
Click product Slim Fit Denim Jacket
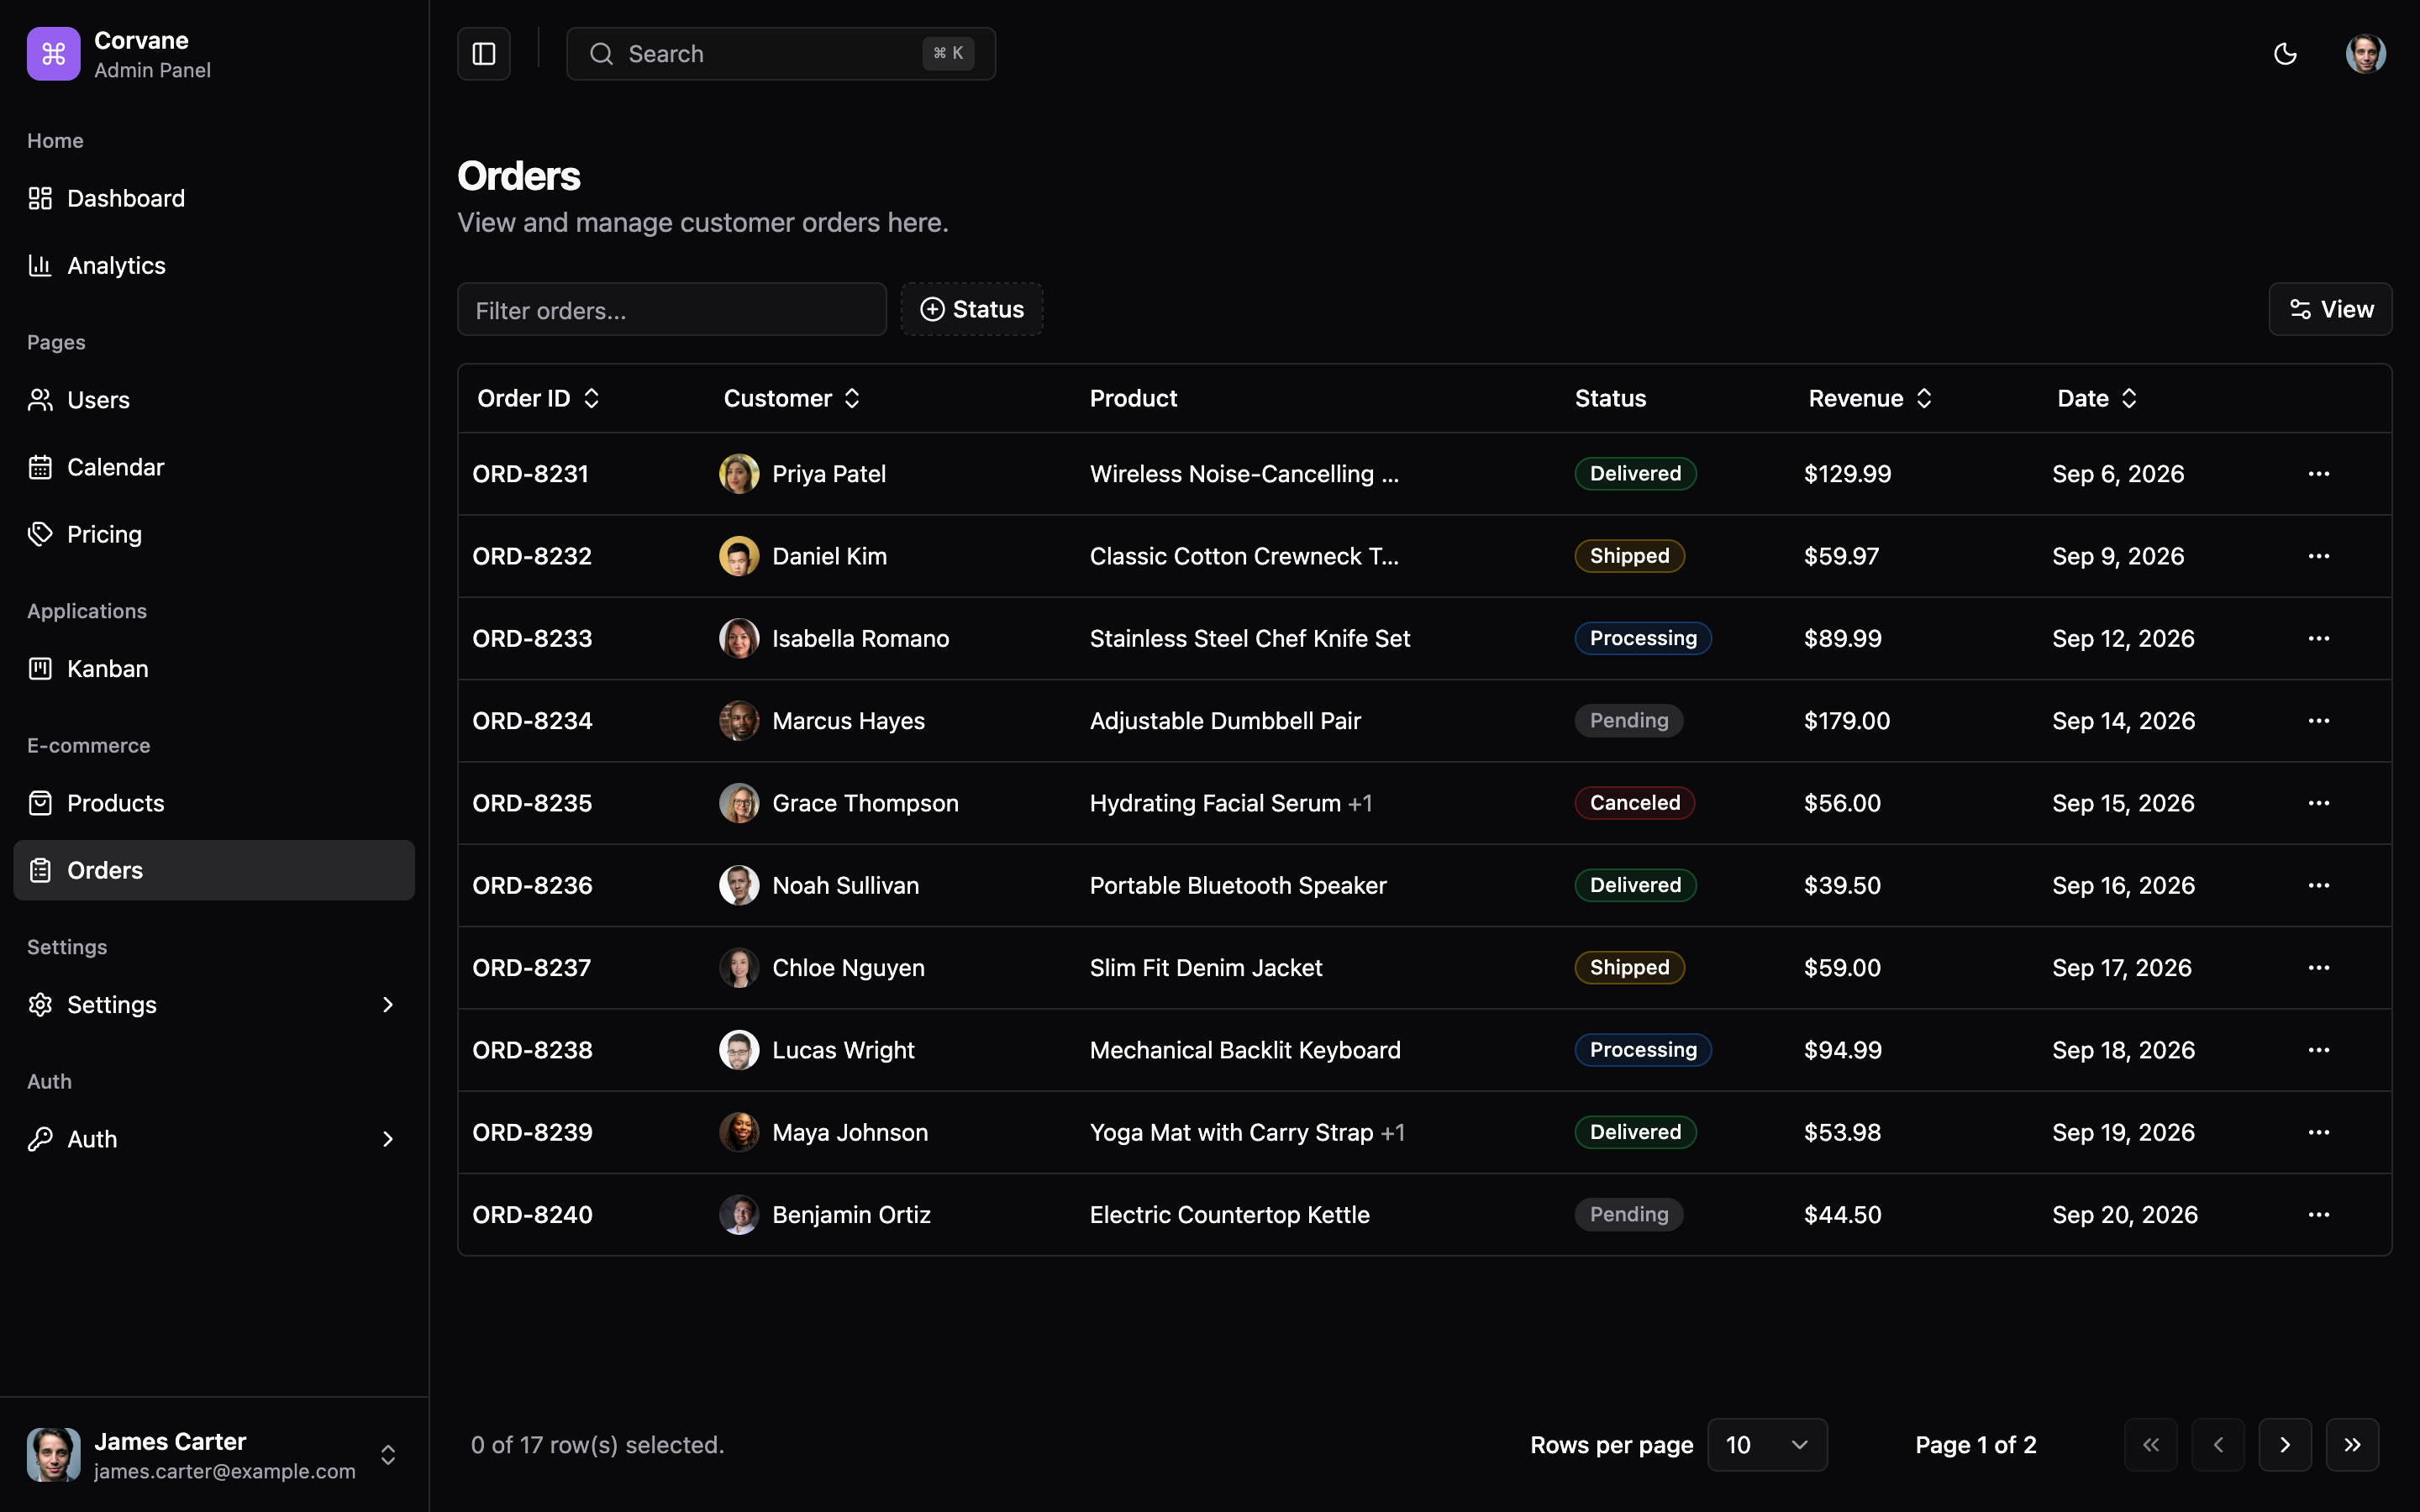(1206, 968)
